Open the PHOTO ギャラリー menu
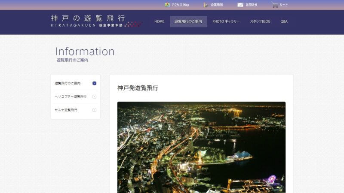The height and width of the screenshot is (193, 344). [x=226, y=21]
